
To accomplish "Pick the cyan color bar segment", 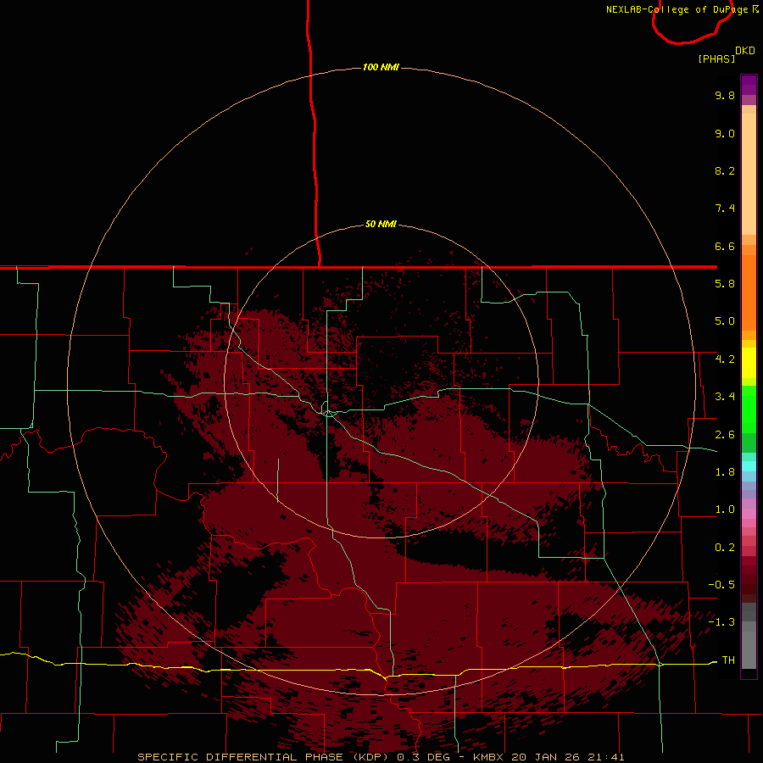I will click(x=749, y=466).
